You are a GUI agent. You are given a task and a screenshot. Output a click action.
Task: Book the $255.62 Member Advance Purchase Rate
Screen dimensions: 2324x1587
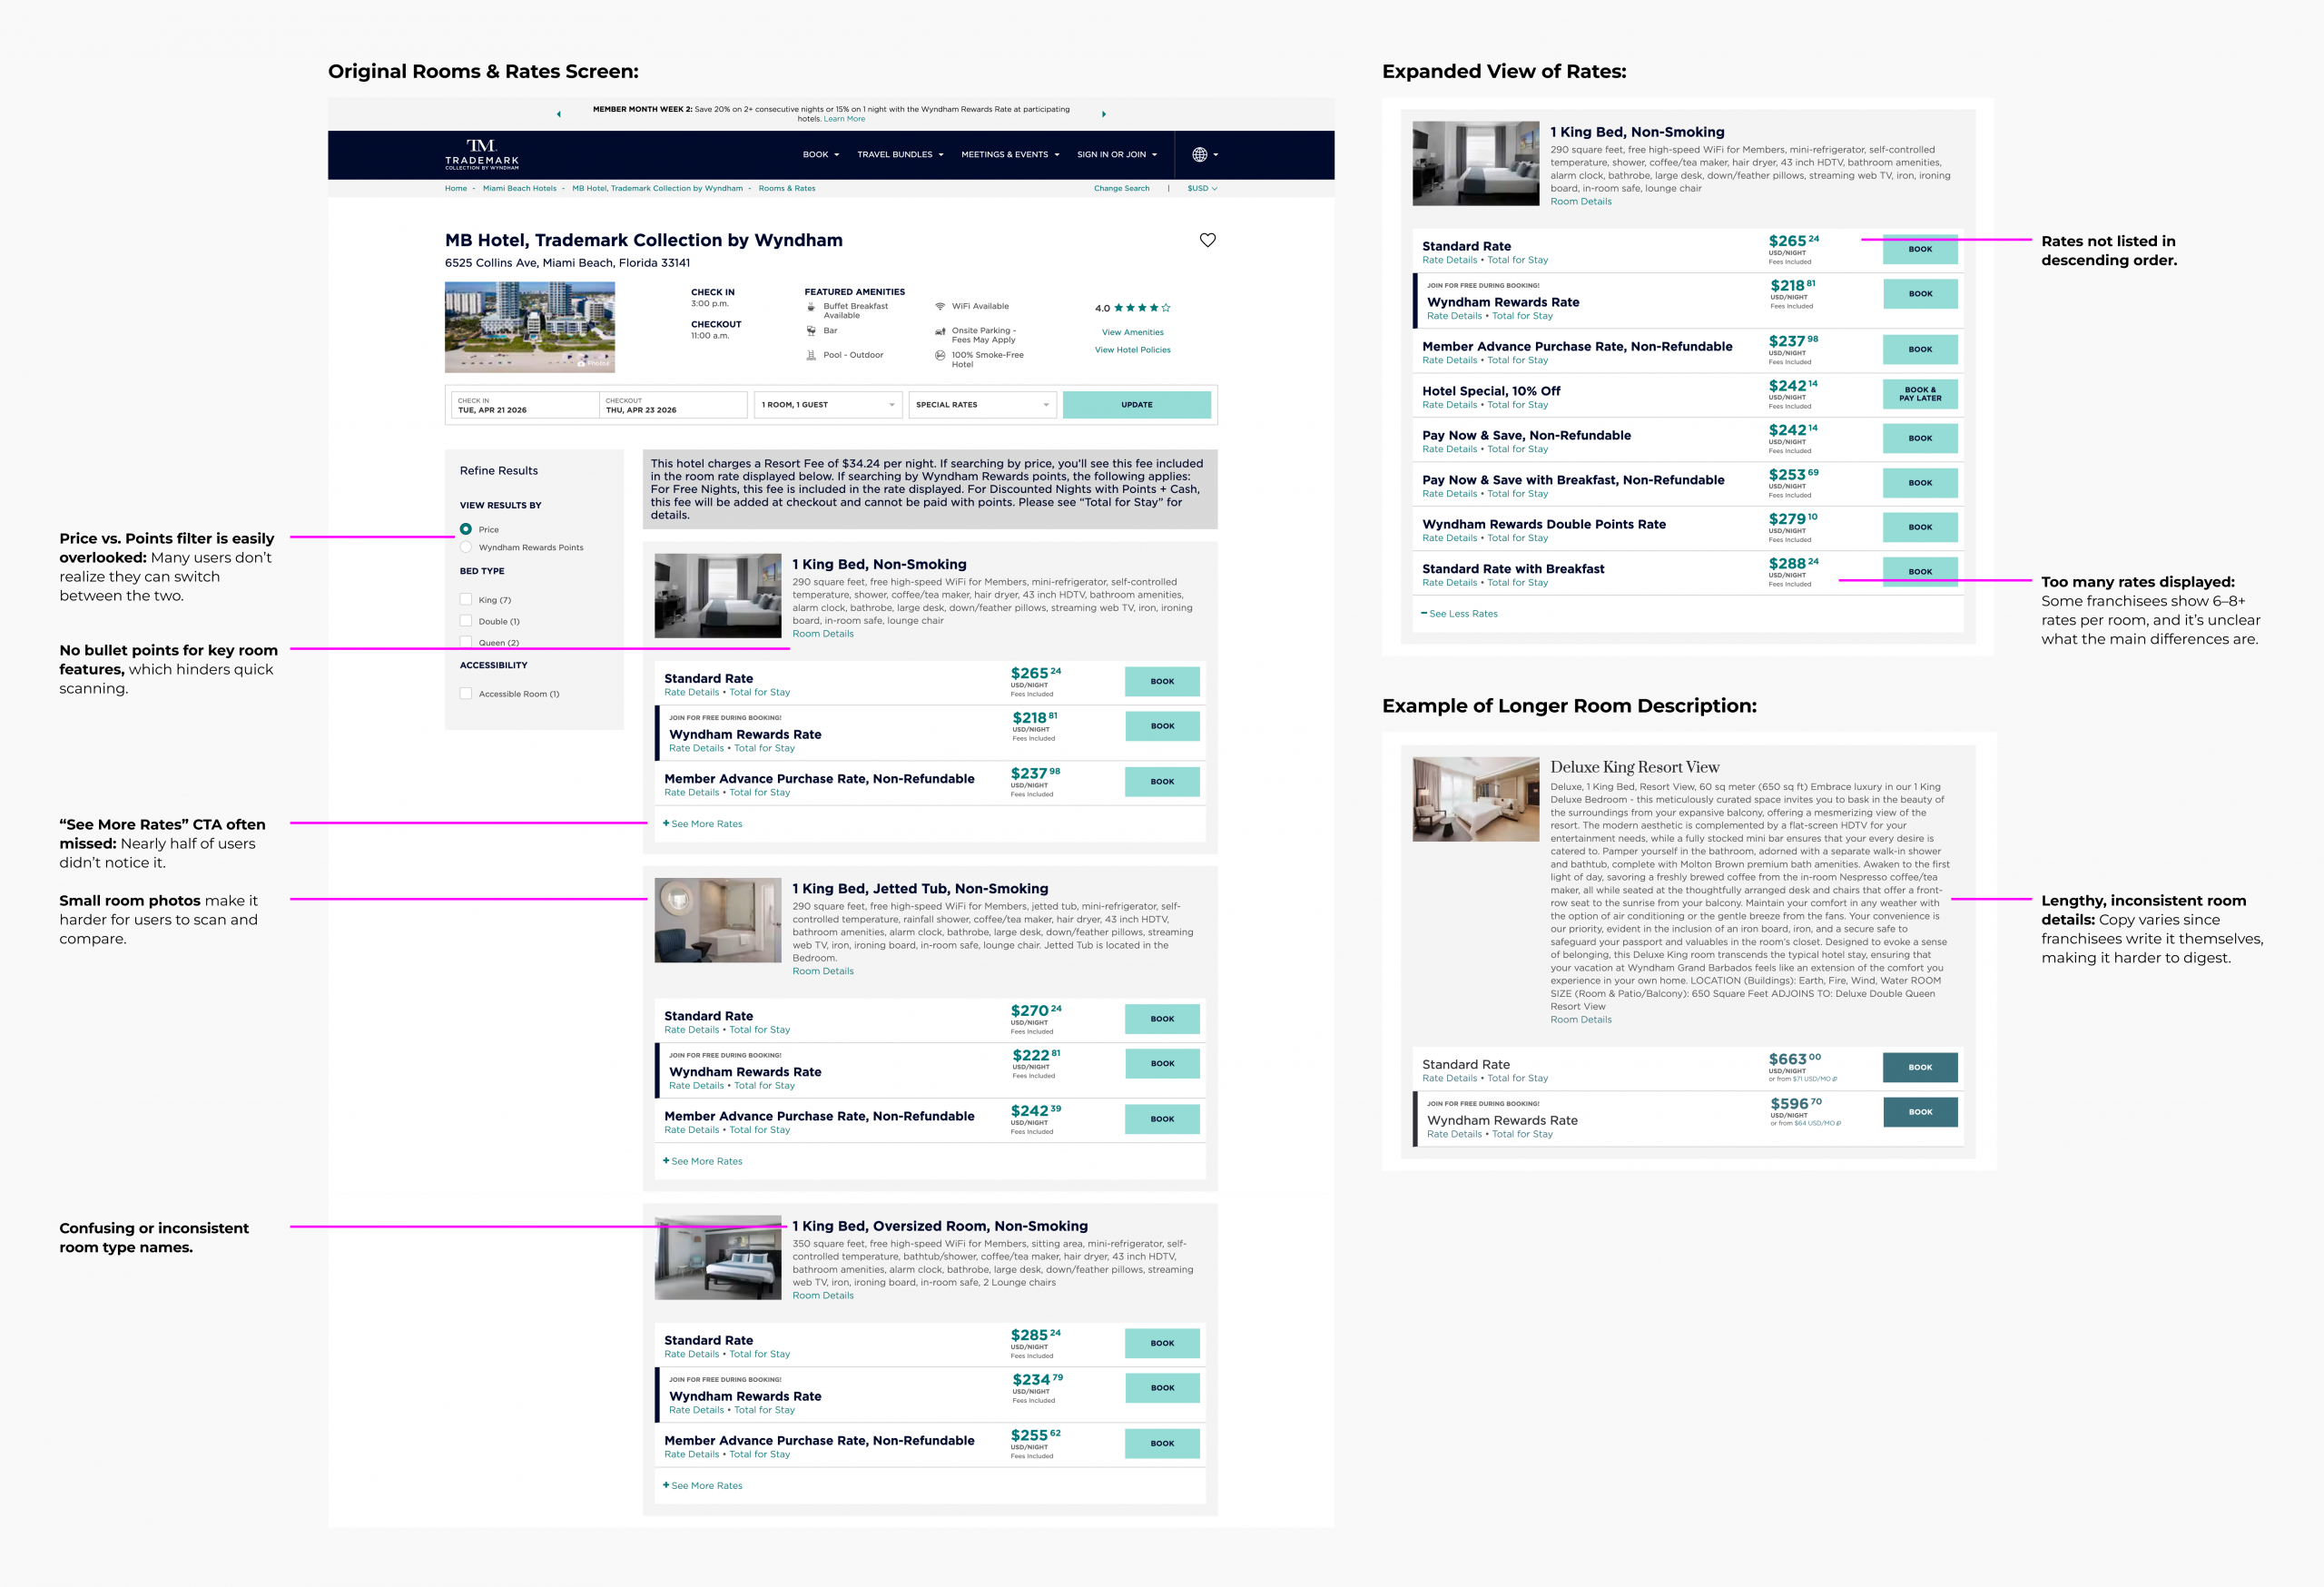1162,1443
